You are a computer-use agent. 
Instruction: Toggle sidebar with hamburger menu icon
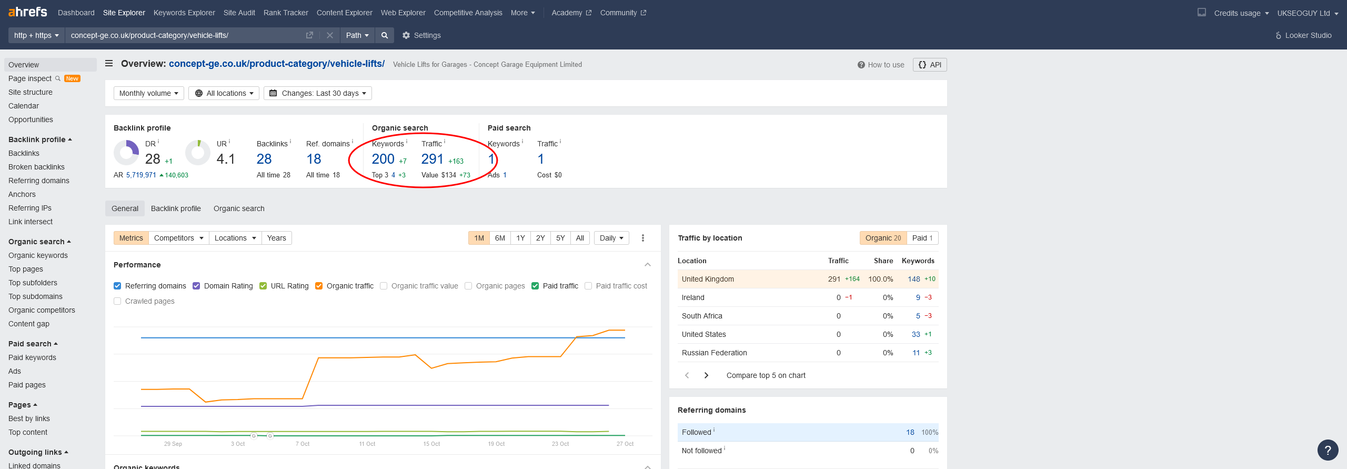[109, 64]
